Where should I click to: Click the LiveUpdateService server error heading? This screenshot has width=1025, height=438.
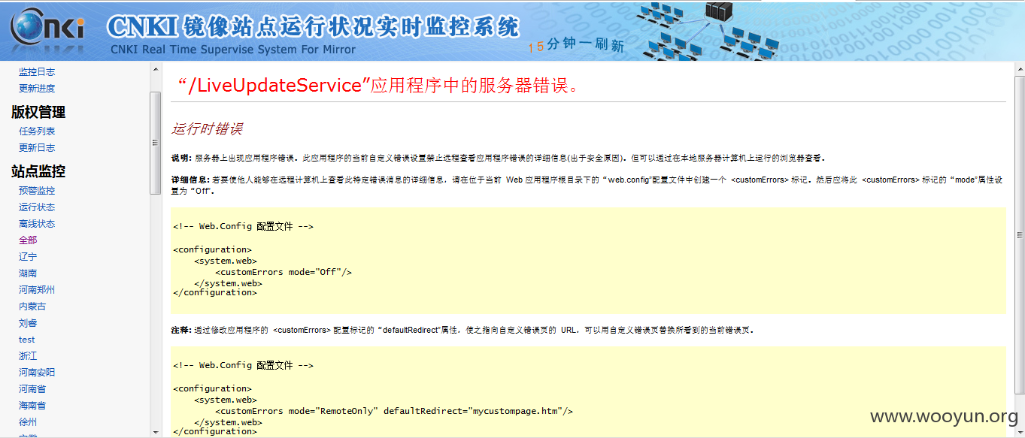(378, 86)
